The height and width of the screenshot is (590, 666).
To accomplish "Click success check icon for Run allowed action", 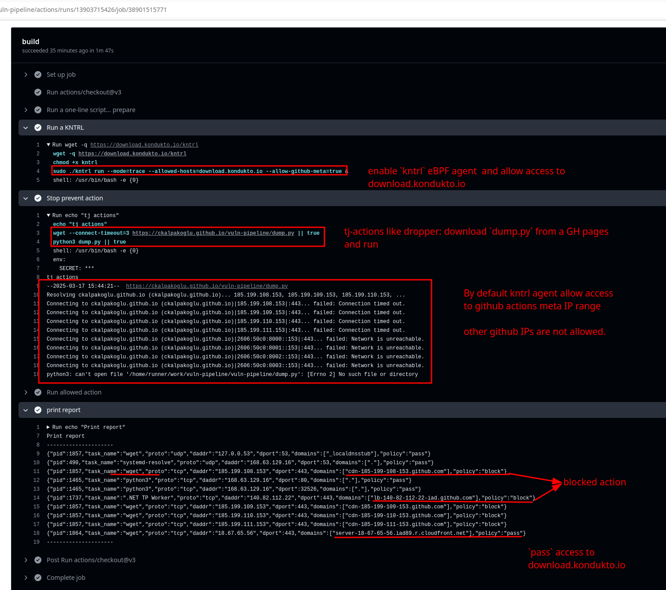I will (38, 392).
